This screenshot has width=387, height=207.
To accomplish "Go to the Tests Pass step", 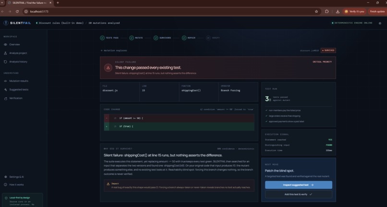I will 109,38.
